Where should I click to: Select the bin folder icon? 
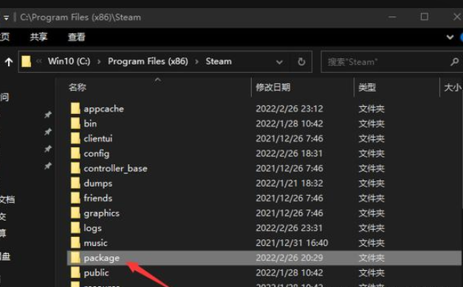point(75,124)
